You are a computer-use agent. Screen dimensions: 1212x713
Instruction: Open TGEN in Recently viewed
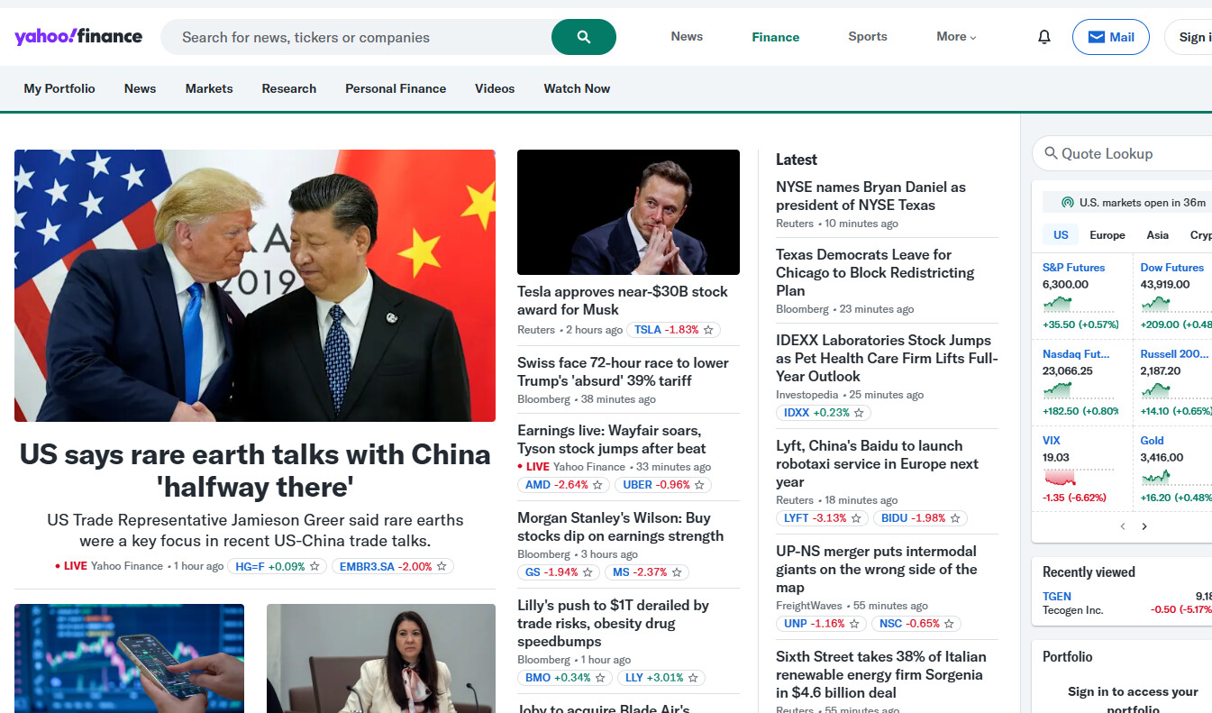click(x=1057, y=596)
